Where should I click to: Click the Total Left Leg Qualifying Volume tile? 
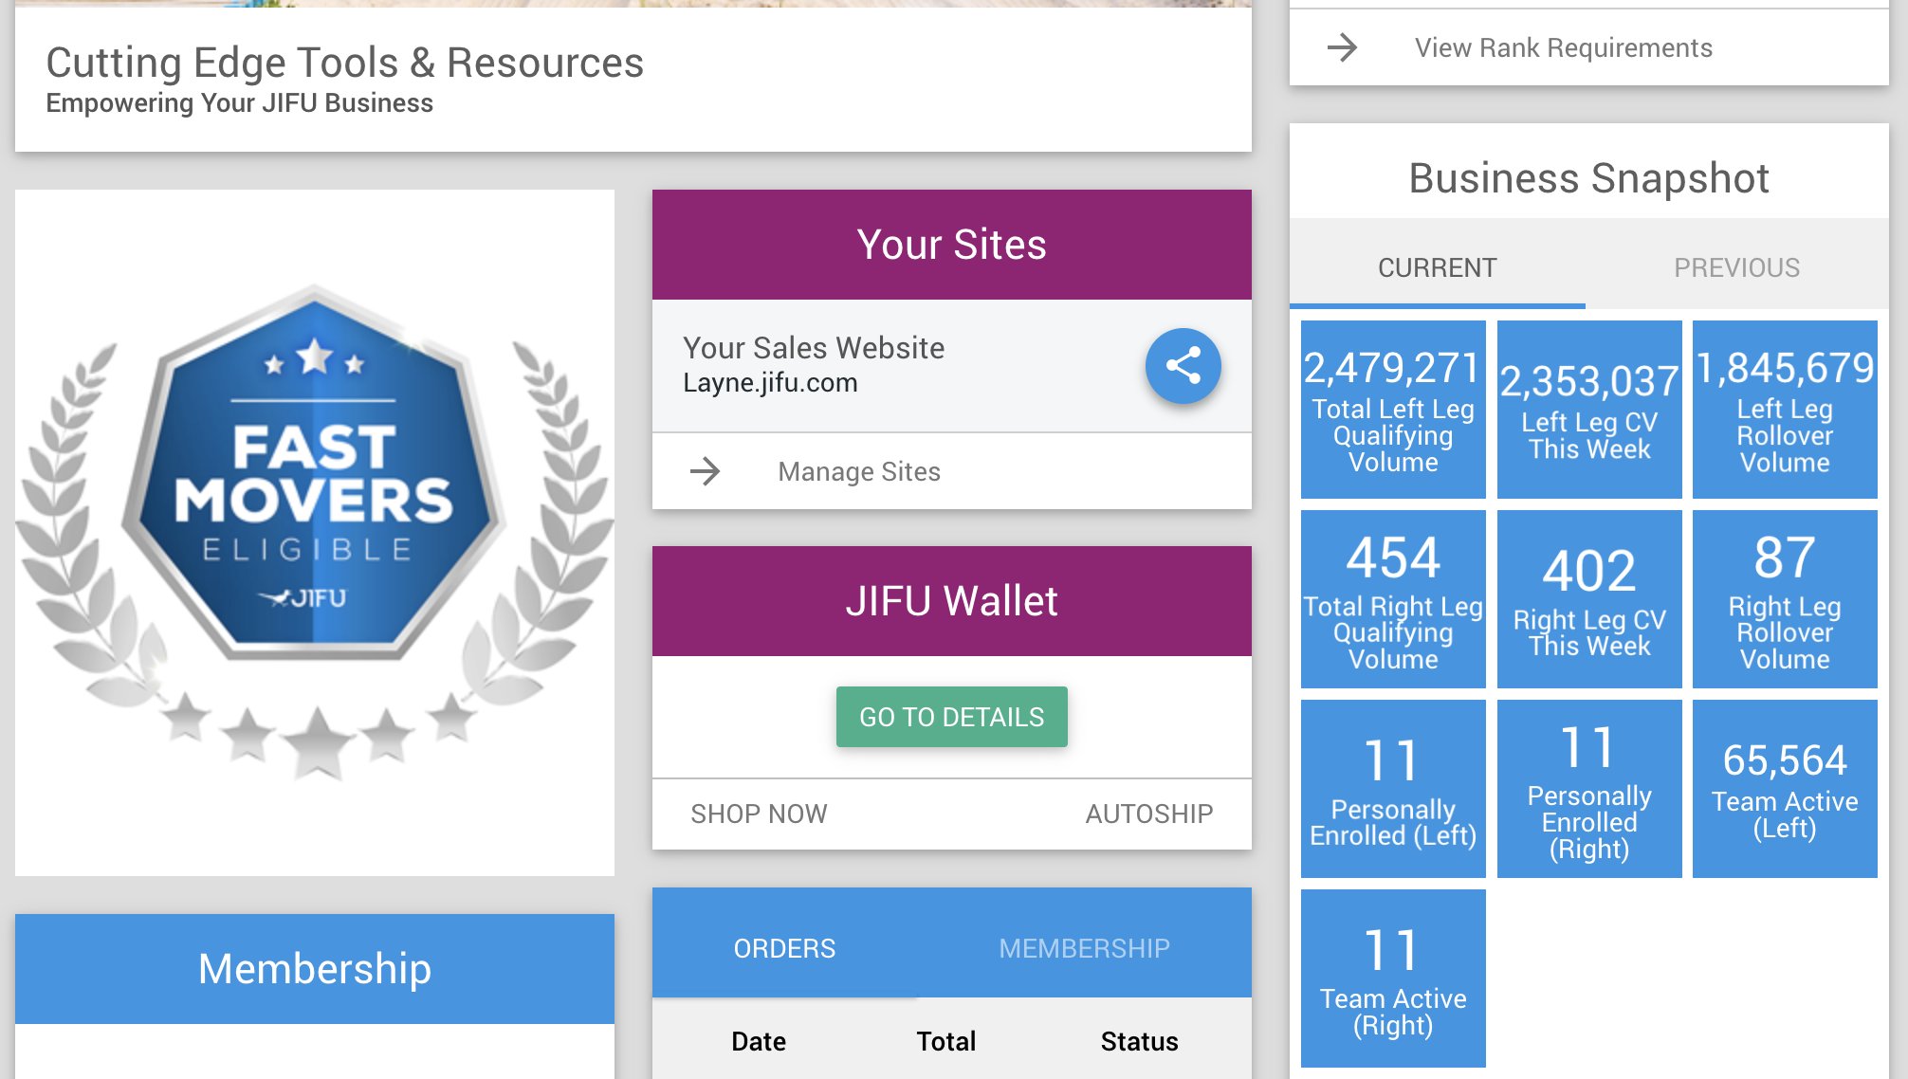1393,410
